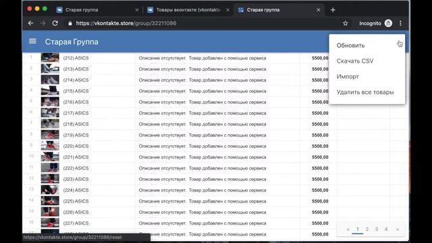Choose Скачать CSV menu item

[x=355, y=61]
